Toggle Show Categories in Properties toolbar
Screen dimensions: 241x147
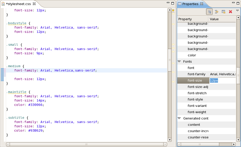tap(209, 12)
